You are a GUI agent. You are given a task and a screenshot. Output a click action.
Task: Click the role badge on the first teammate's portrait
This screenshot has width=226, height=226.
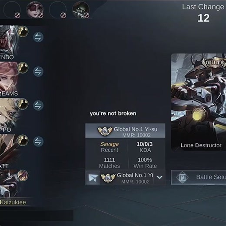click(23, 31)
